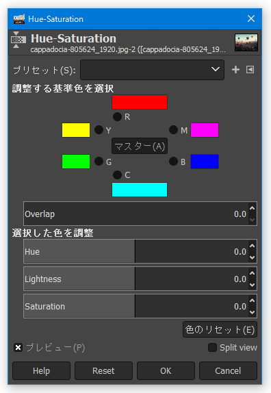
Task: Decrease Lightness value with down arrow
Action: point(253,285)
